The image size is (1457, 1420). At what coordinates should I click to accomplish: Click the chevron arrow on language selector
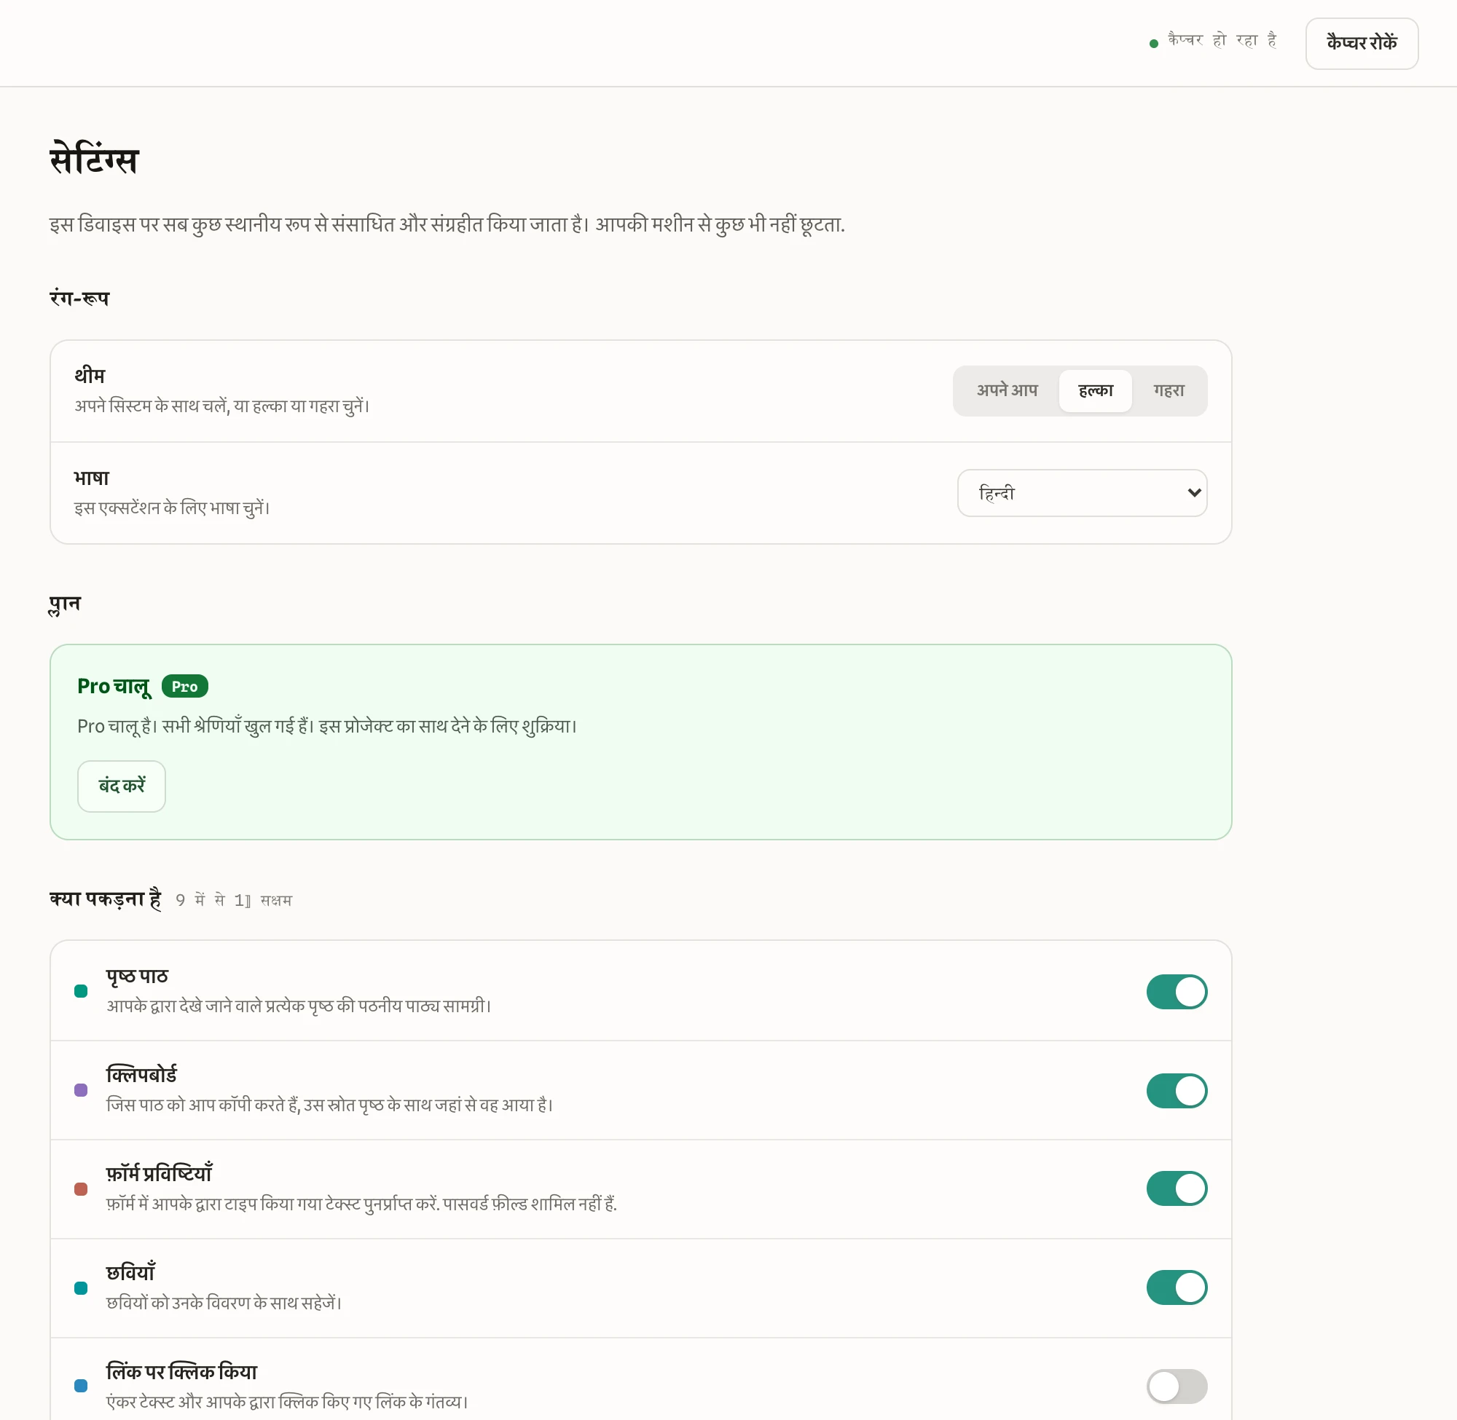pyautogui.click(x=1194, y=493)
